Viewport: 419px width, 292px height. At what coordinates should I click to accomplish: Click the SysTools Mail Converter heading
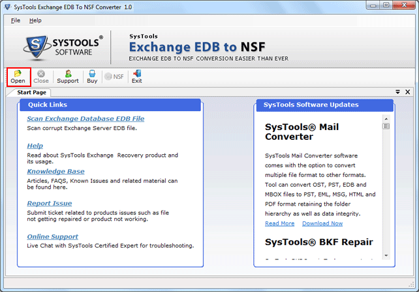pos(302,132)
